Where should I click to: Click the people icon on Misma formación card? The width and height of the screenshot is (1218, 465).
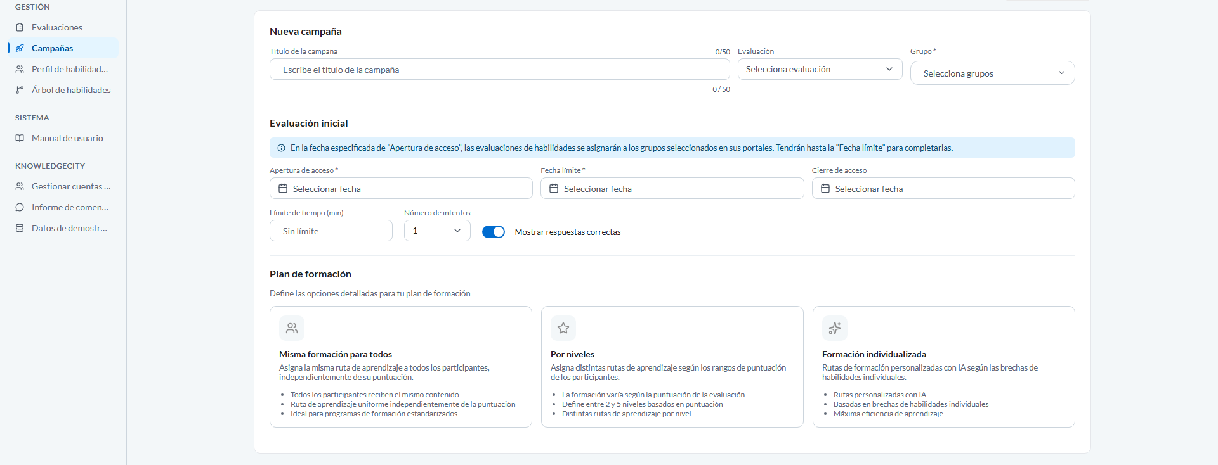pos(292,328)
